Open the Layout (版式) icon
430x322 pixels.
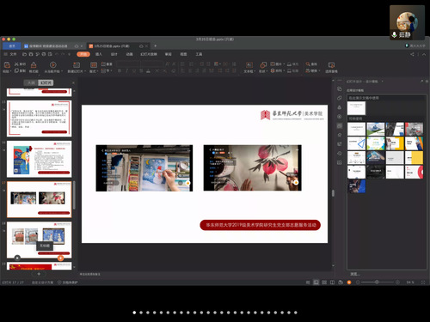tap(94, 65)
